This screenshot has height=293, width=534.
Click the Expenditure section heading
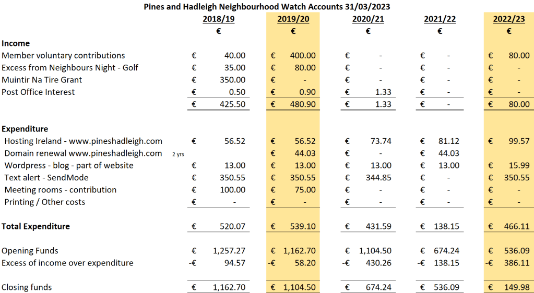pyautogui.click(x=25, y=129)
